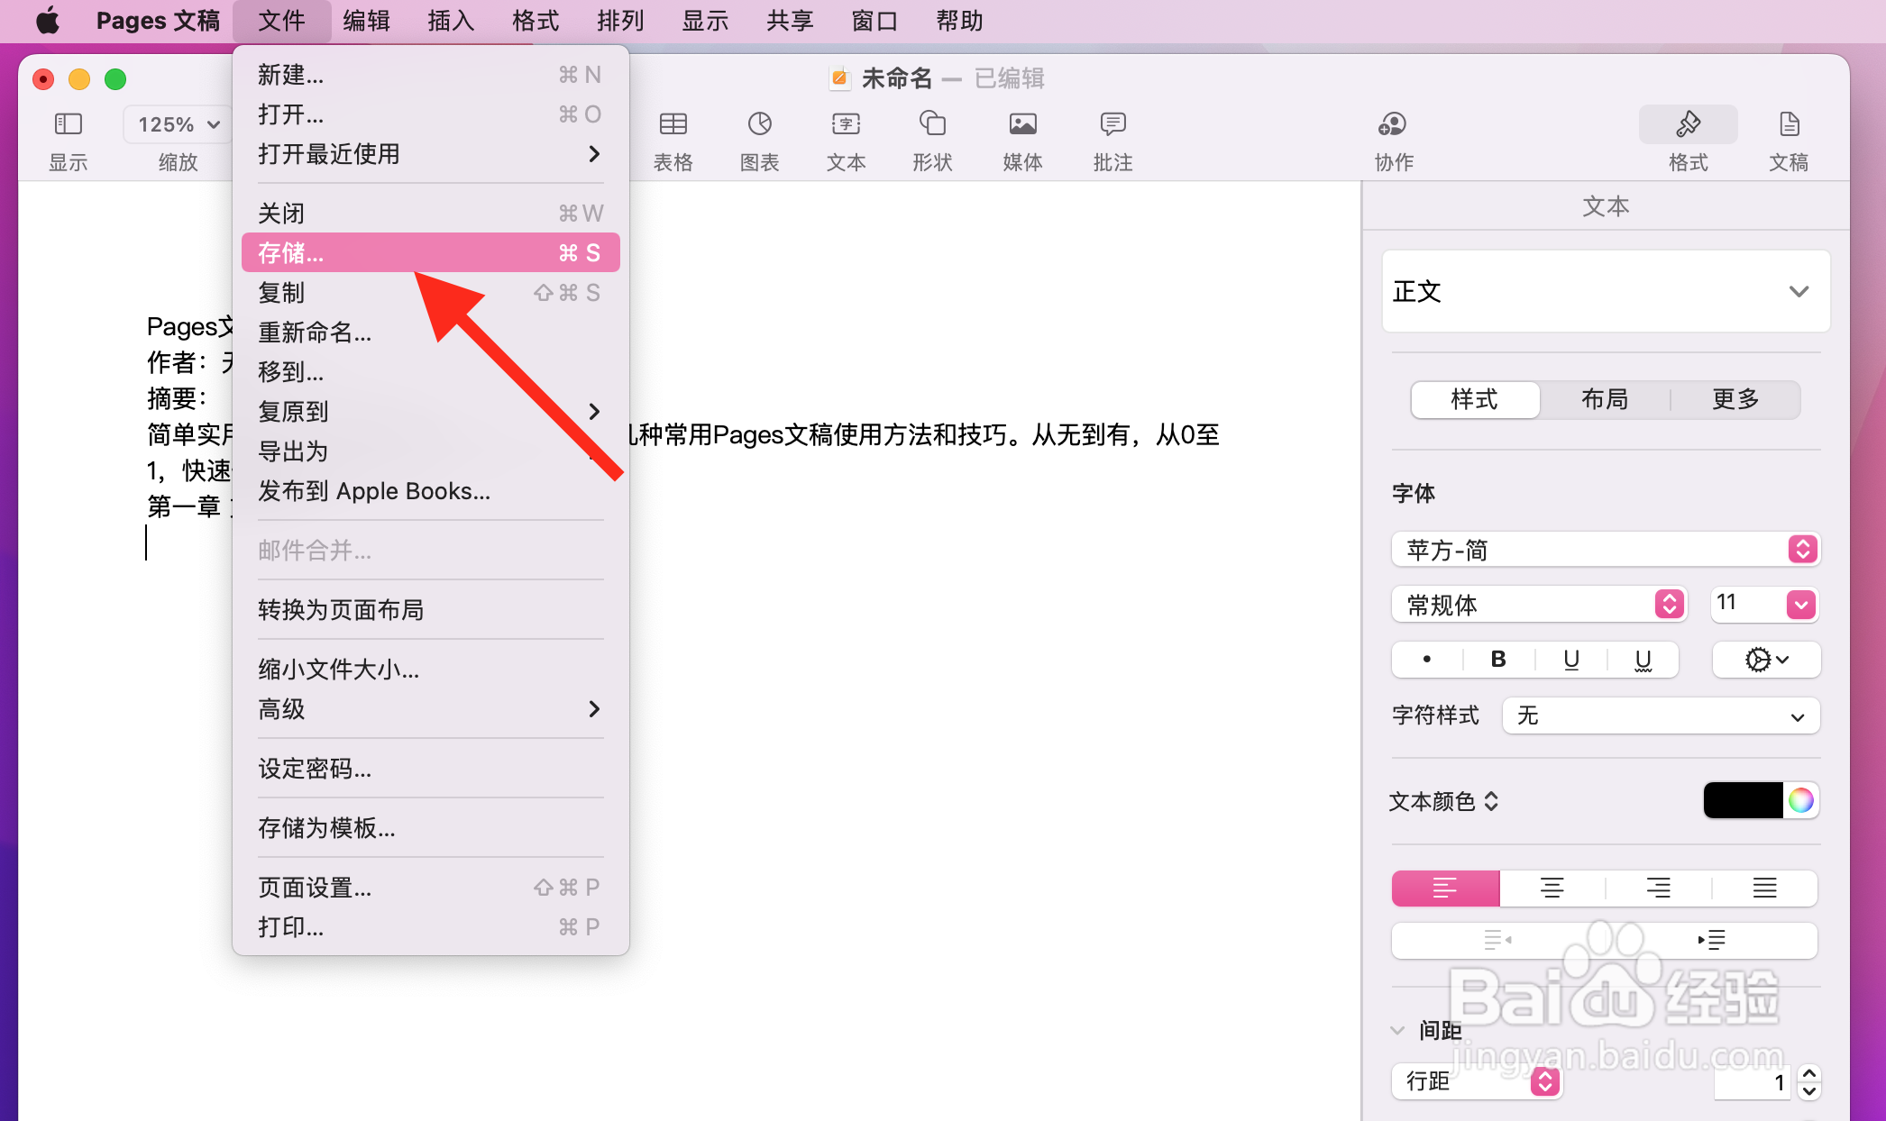Toggle bold formatting B button
The height and width of the screenshot is (1121, 1886).
click(x=1498, y=660)
